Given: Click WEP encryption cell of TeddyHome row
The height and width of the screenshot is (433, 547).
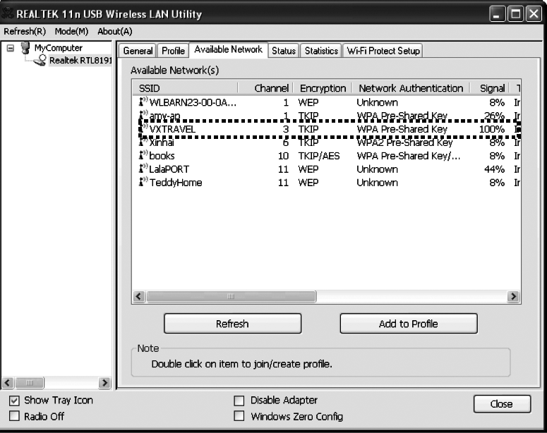Looking at the screenshot, I should pos(308,183).
